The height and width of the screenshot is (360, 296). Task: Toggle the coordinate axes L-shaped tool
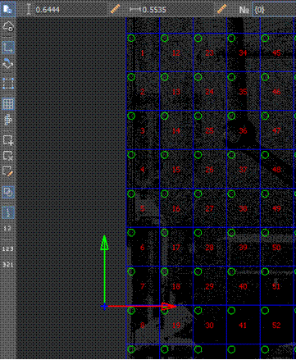(8, 48)
